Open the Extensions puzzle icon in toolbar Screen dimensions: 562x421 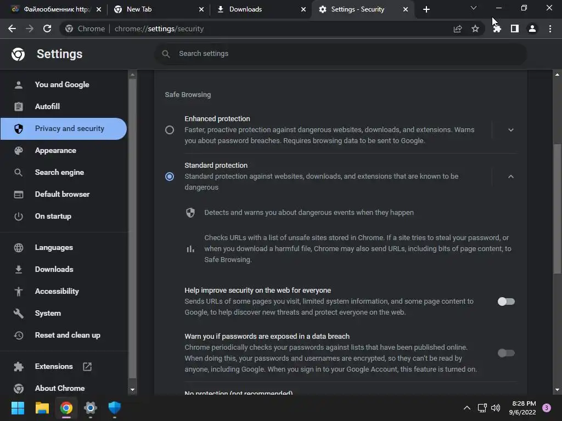(497, 29)
